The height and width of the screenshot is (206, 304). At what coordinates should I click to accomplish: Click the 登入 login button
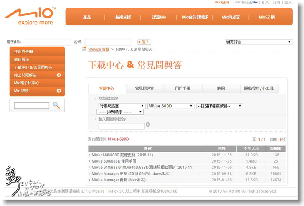pos(144,42)
